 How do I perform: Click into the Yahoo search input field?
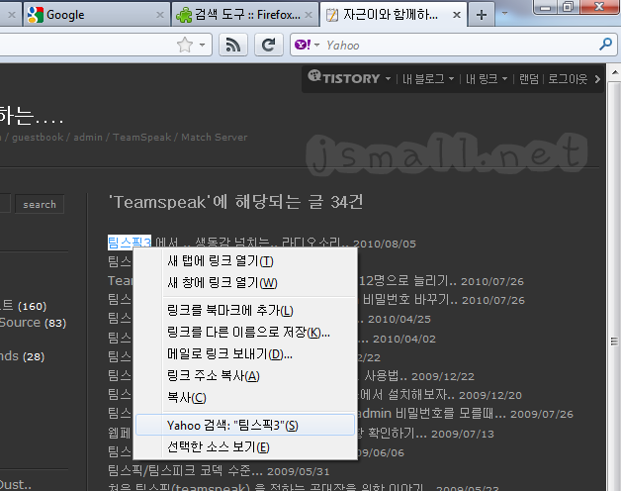tap(460, 46)
